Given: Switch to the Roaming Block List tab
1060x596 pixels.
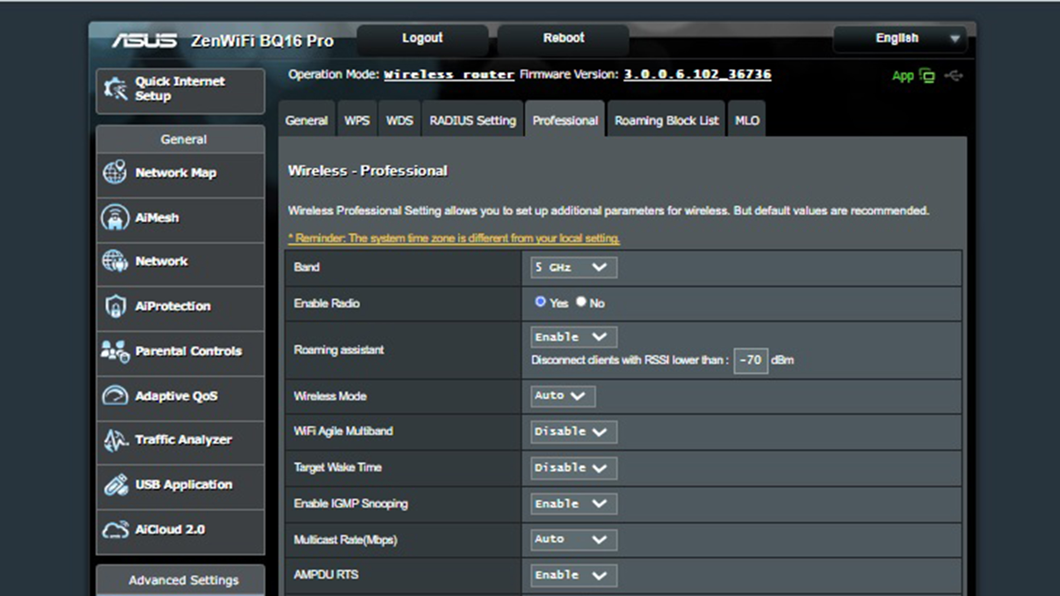Looking at the screenshot, I should [x=666, y=120].
